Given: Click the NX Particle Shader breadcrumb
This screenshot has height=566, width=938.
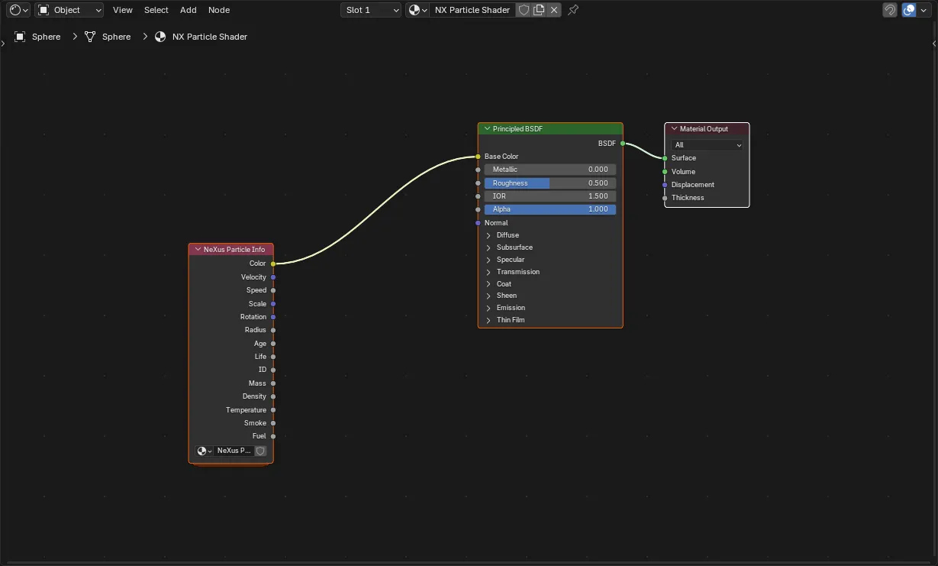Looking at the screenshot, I should [201, 37].
